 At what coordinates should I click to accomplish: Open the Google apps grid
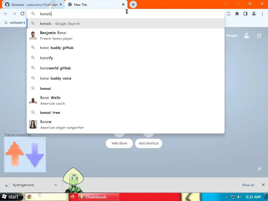(259, 36)
